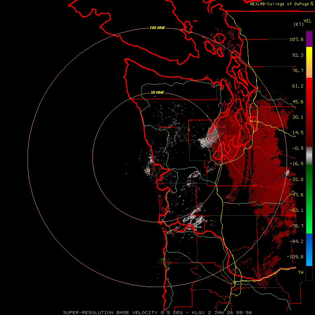Select the -109.8 velocity scale value

click(x=295, y=257)
